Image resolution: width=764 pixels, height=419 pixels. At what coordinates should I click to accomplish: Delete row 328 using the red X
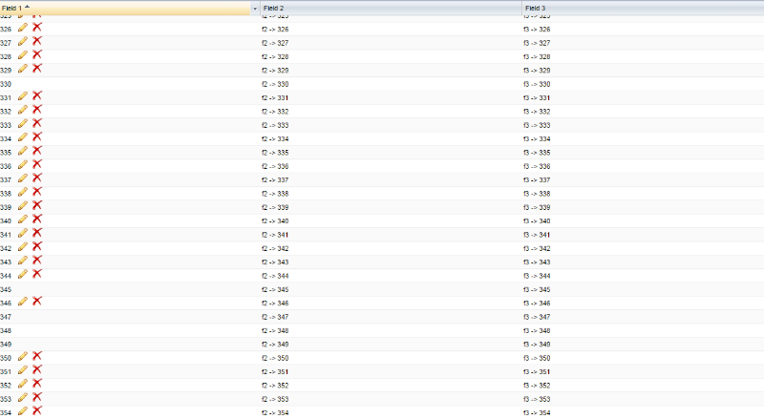point(37,55)
